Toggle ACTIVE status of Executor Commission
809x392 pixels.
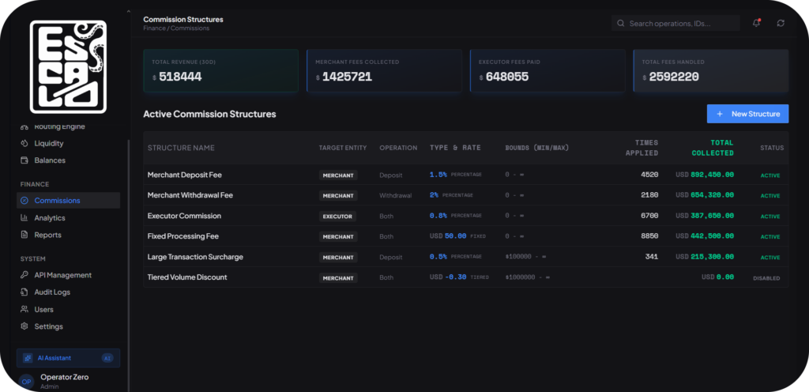[x=770, y=217]
